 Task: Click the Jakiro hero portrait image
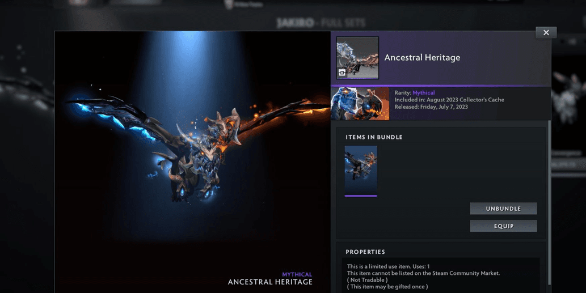[x=360, y=104]
